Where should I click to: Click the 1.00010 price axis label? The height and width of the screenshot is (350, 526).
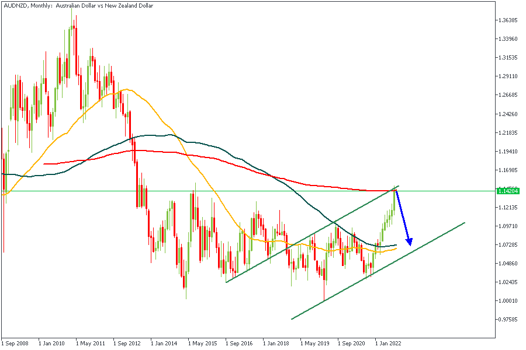click(507, 301)
